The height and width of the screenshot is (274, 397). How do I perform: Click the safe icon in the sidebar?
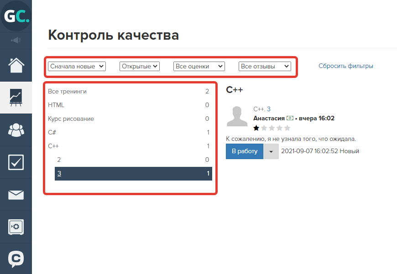pos(16,227)
